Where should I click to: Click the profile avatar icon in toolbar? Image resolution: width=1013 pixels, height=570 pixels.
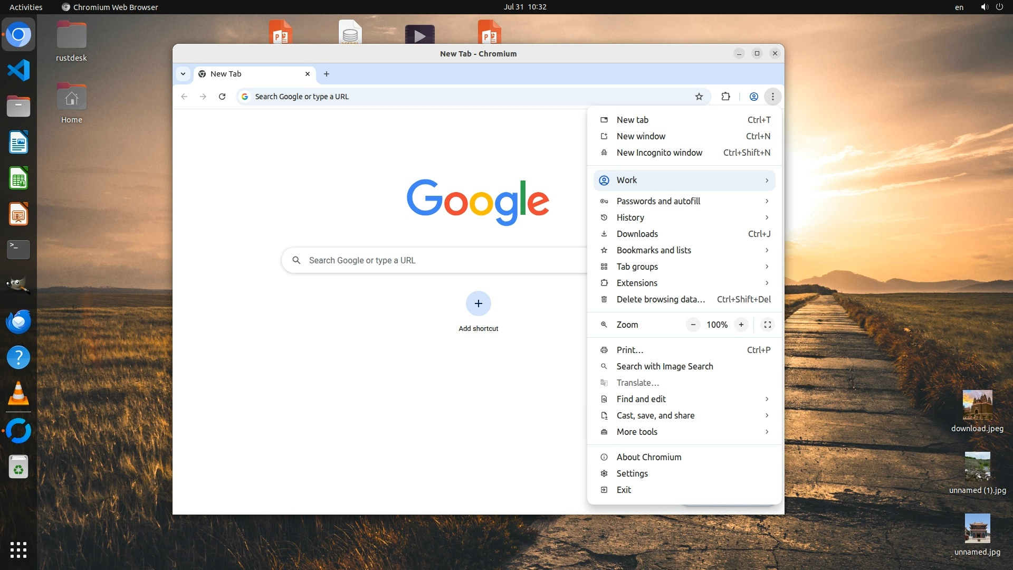pos(754,97)
